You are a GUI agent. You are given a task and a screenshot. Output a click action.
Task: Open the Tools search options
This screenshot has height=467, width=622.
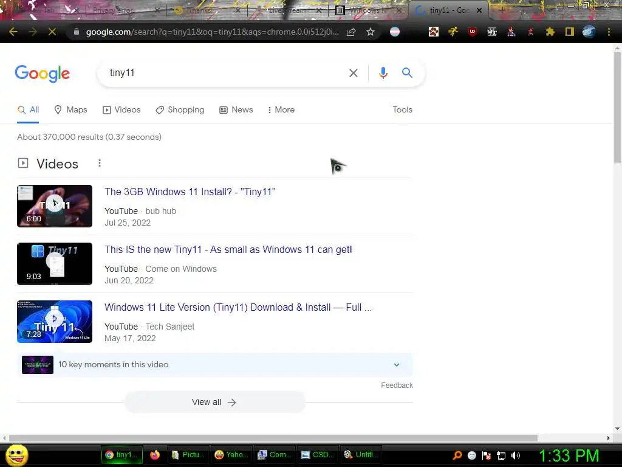click(x=402, y=110)
